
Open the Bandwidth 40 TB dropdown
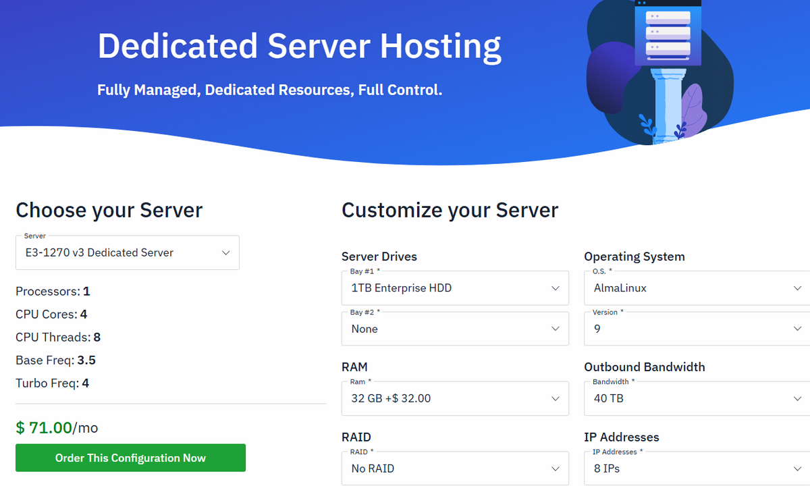(697, 398)
